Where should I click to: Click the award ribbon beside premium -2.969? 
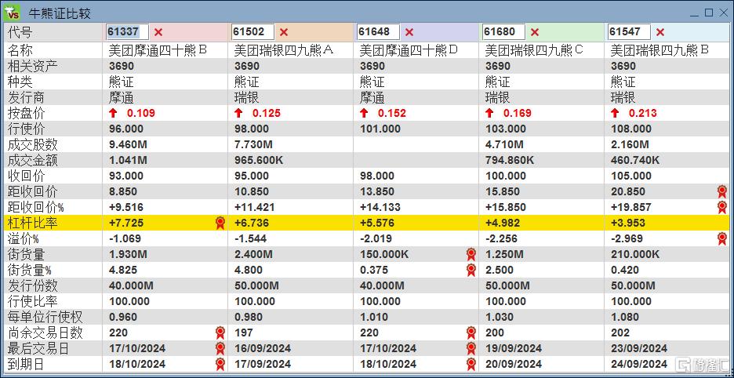point(721,238)
